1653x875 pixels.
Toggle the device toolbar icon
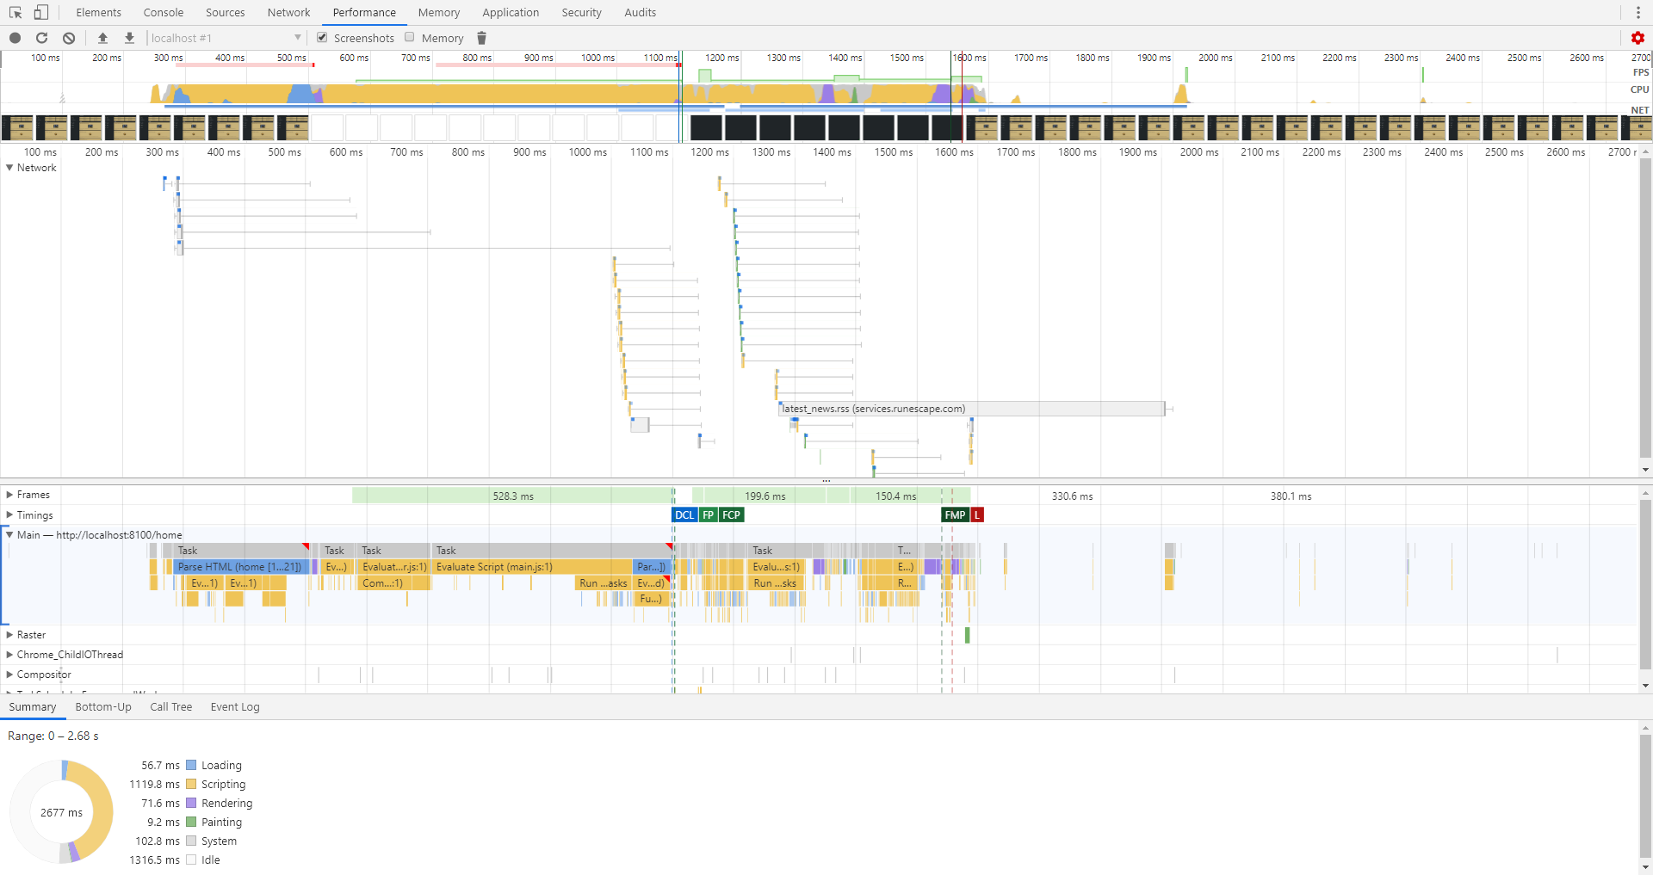coord(40,13)
